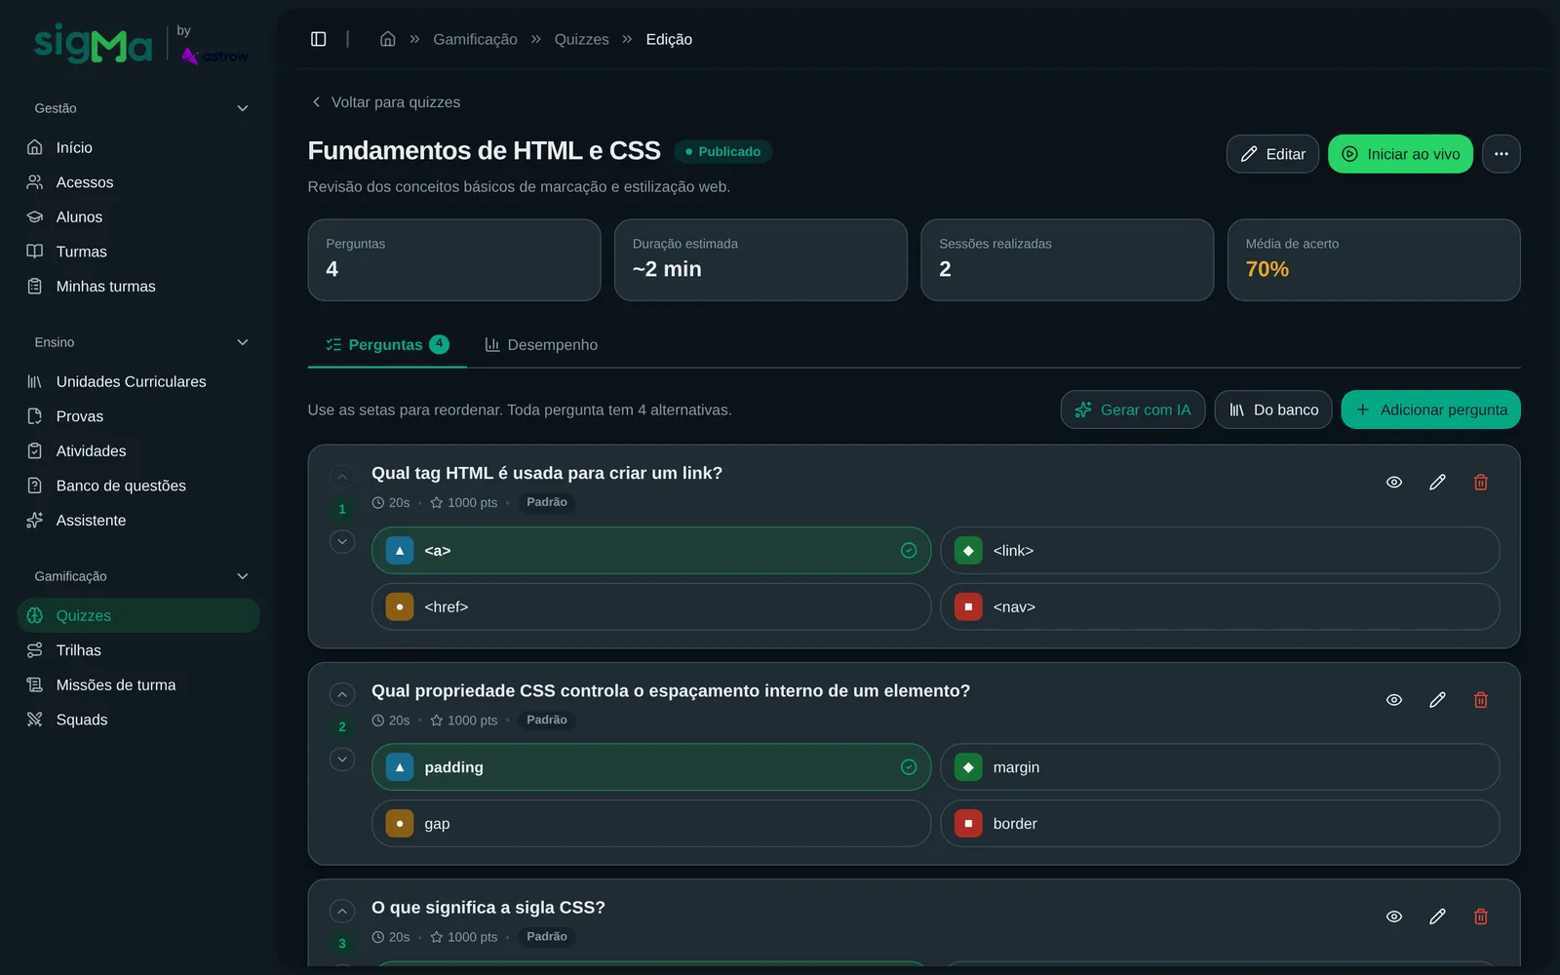Delete the CSS sigla question
This screenshot has width=1560, height=975.
tap(1480, 916)
